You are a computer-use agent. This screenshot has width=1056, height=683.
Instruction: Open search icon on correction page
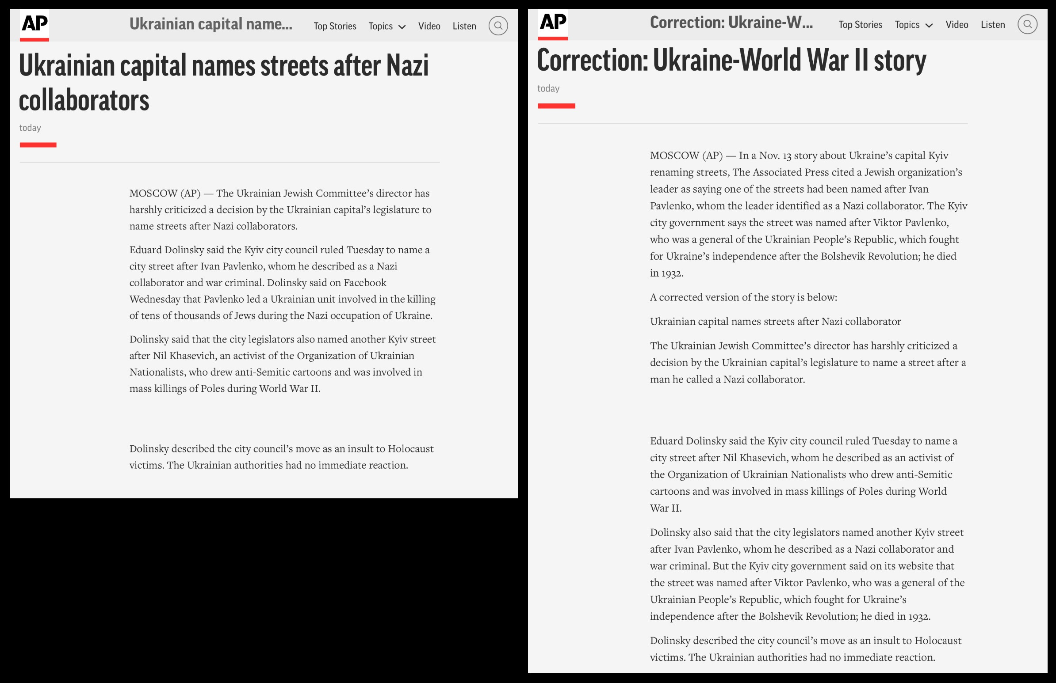point(1027,24)
